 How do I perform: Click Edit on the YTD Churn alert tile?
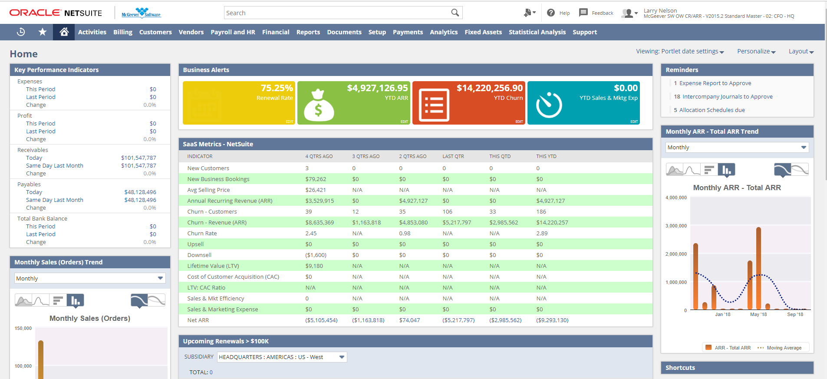pyautogui.click(x=519, y=122)
